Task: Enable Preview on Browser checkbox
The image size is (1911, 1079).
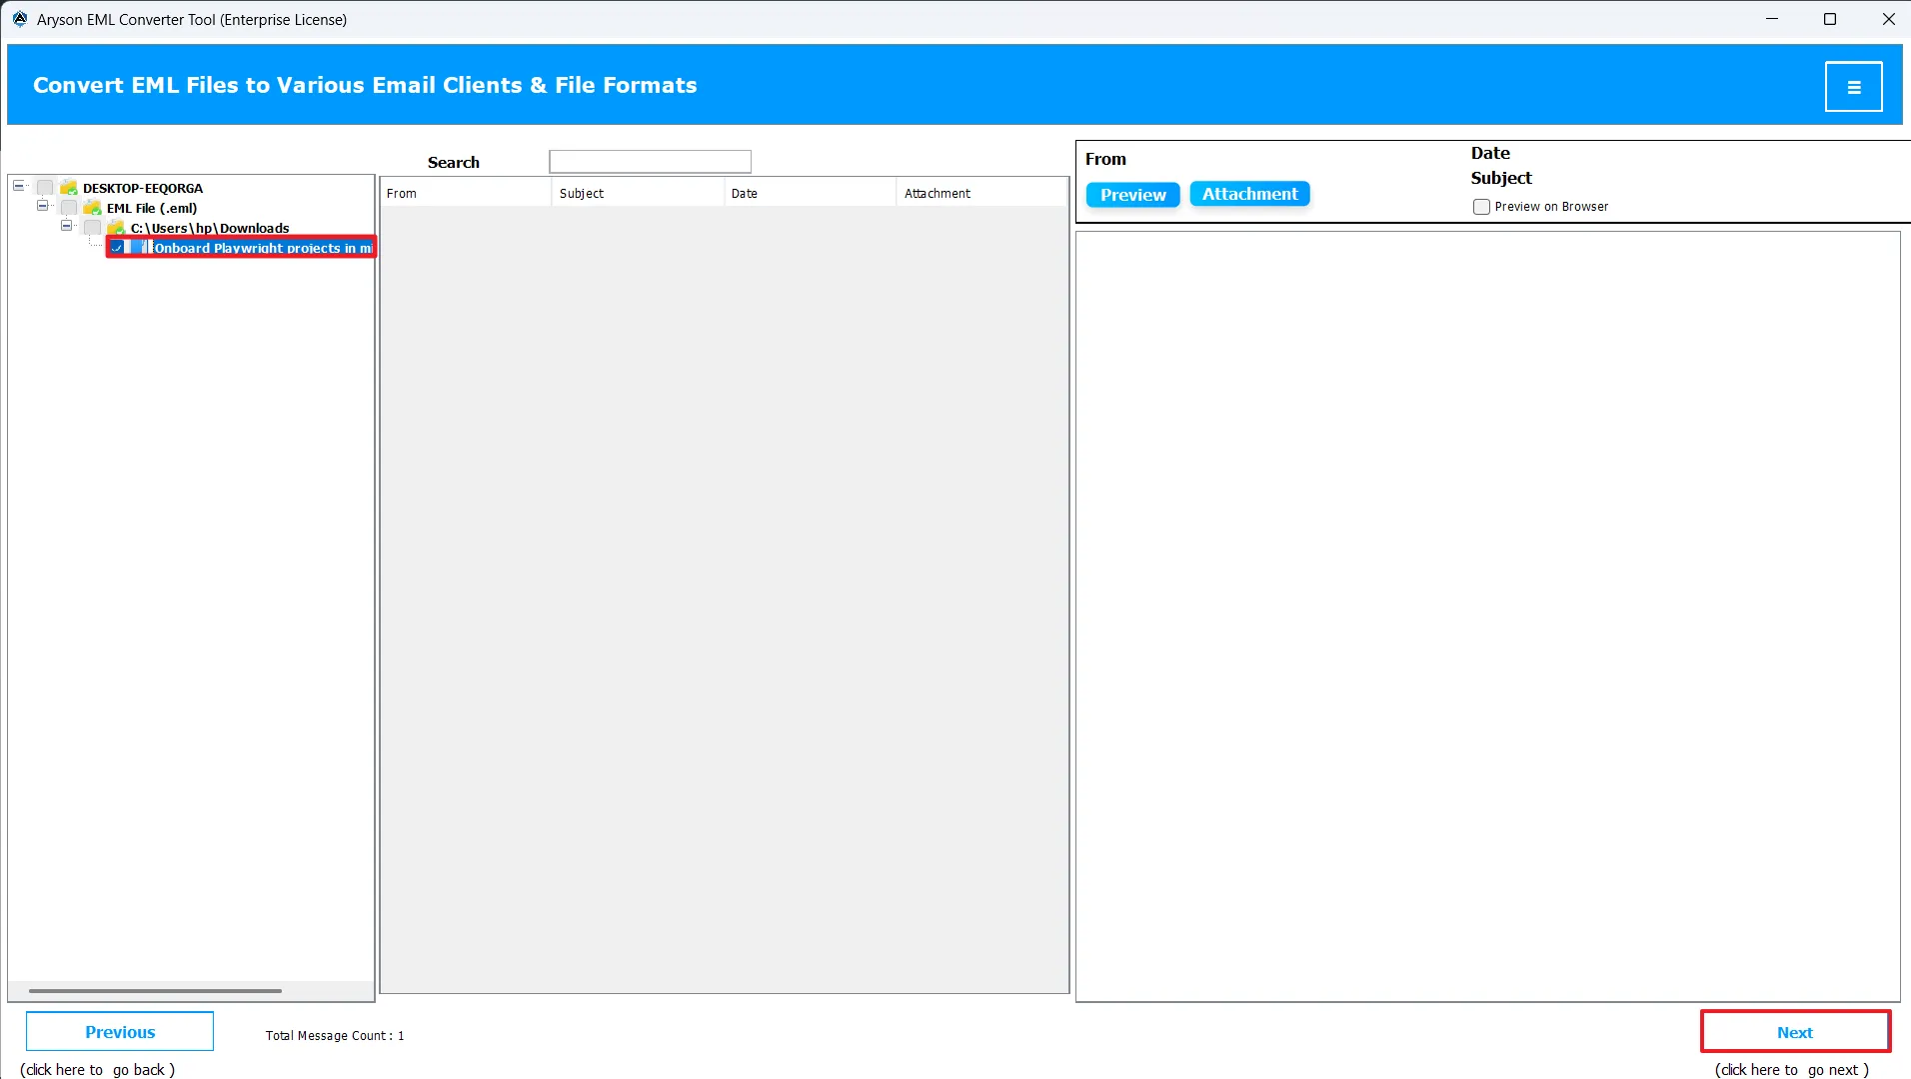Action: pos(1481,207)
